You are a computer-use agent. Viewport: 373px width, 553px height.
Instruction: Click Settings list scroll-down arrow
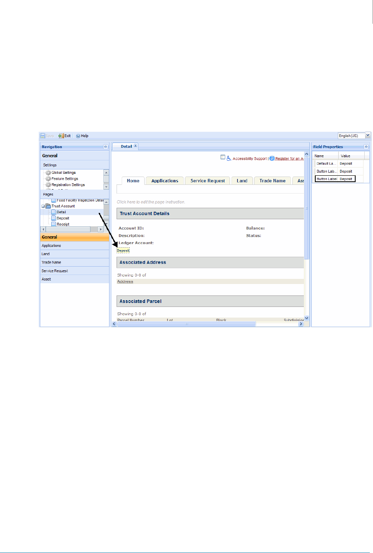pos(106,187)
